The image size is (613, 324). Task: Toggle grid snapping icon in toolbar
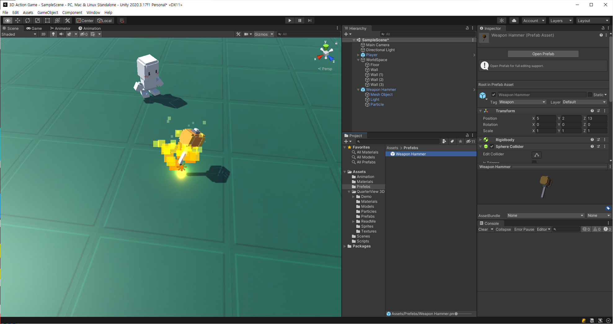tap(122, 20)
